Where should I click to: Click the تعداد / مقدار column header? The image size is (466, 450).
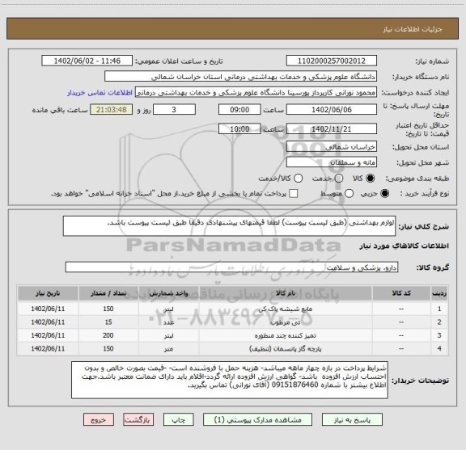[108, 293]
